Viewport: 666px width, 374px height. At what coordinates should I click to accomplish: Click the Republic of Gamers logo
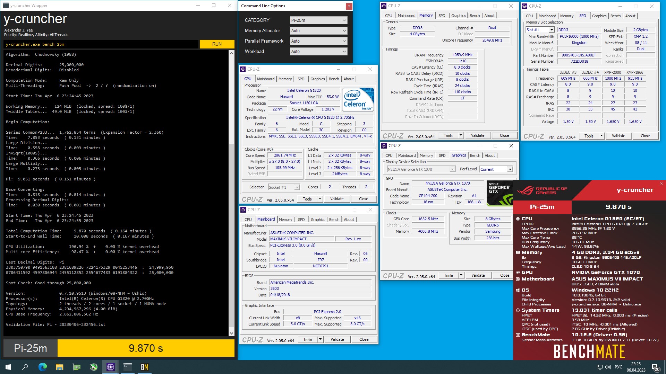542,190
